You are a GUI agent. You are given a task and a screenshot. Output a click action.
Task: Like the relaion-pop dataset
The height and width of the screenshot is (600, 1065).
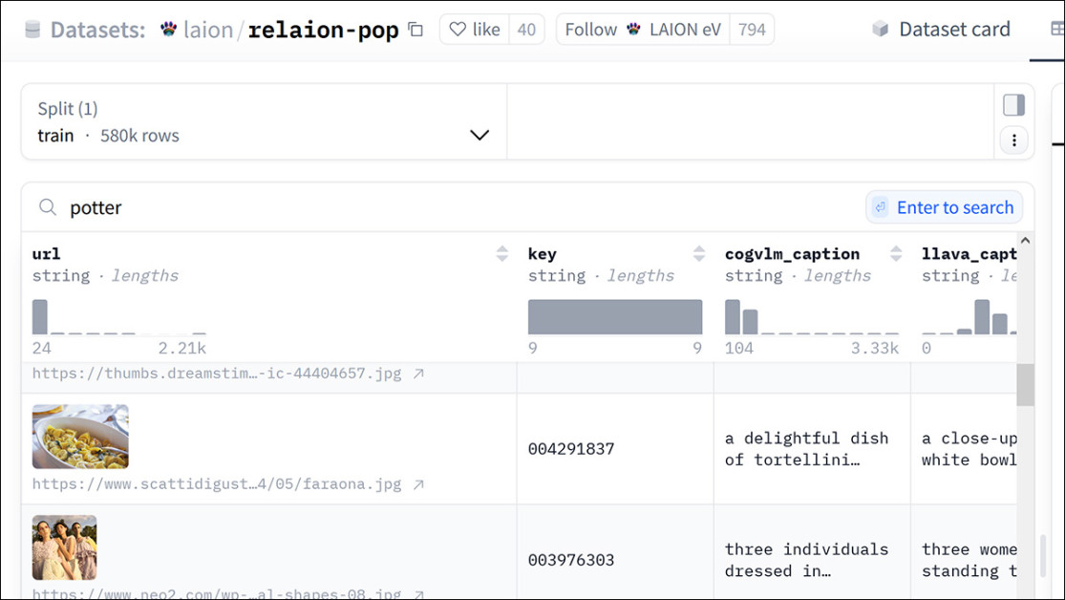[474, 29]
